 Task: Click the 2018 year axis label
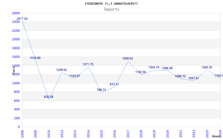pos(141,134)
